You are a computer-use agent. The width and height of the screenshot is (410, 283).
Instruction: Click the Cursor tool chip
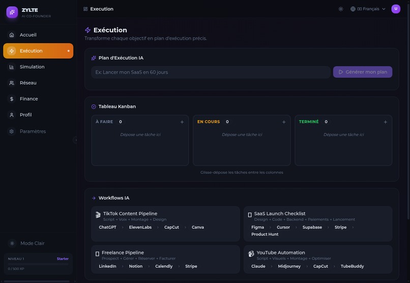point(283,227)
